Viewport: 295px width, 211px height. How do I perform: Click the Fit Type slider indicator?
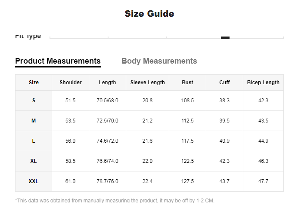tap(225, 38)
